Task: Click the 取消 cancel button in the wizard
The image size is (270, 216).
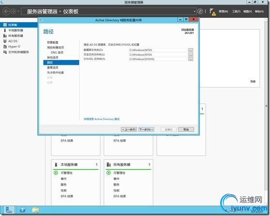Action: coord(186,130)
